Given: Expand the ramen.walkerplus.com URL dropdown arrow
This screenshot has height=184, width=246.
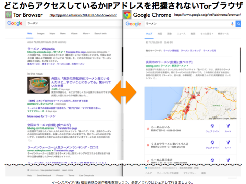Looking at the screenshot, I should pyautogui.click(x=53, y=150).
